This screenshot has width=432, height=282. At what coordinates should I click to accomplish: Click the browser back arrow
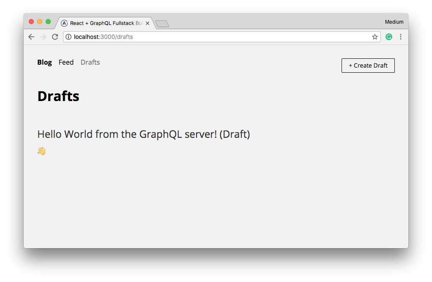pyautogui.click(x=31, y=37)
